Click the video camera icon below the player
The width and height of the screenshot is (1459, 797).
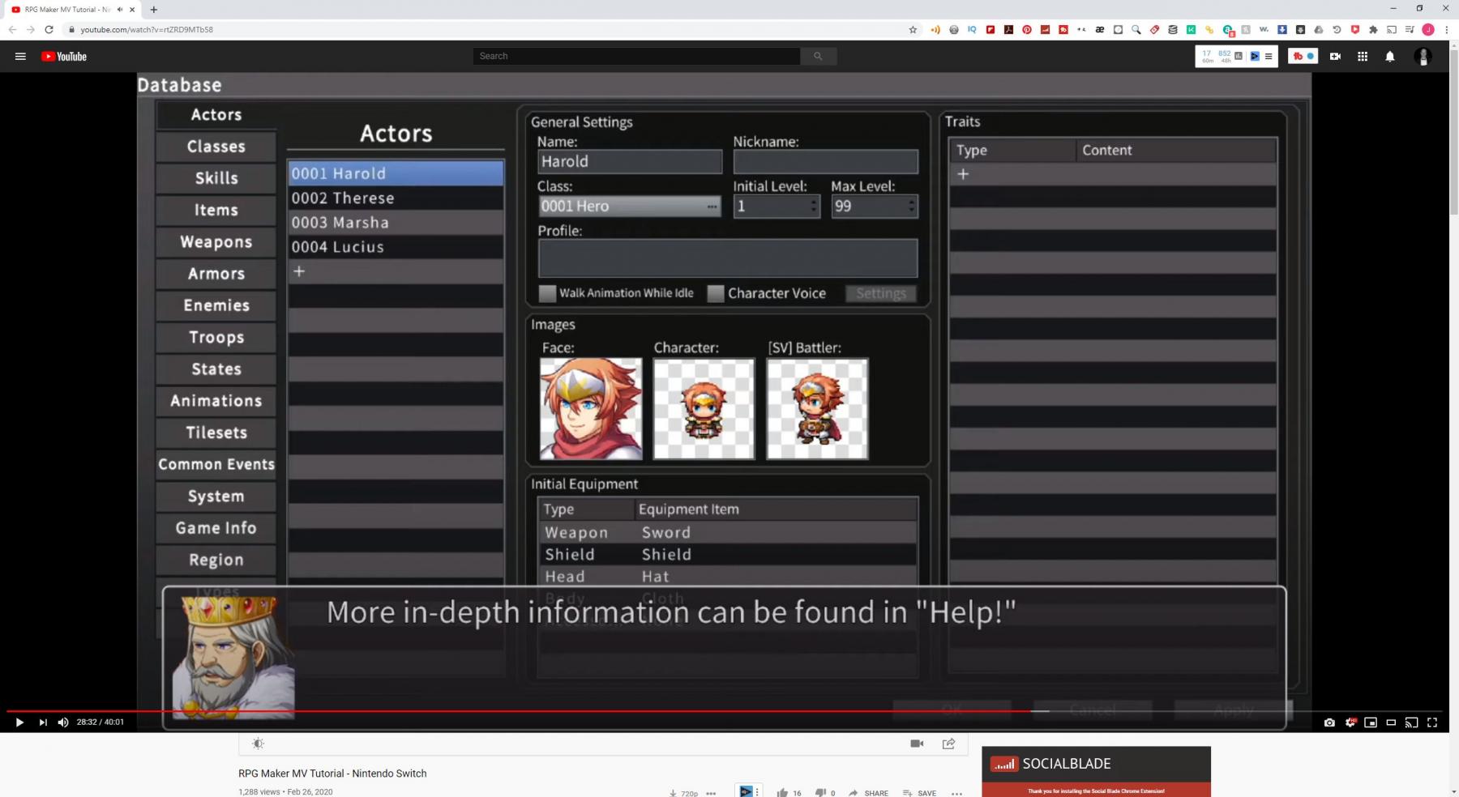[917, 744]
